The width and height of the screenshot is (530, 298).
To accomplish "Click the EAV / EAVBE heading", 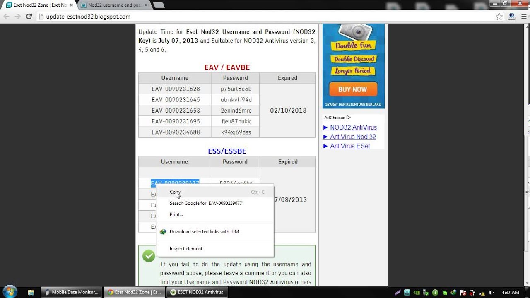I will [227, 67].
